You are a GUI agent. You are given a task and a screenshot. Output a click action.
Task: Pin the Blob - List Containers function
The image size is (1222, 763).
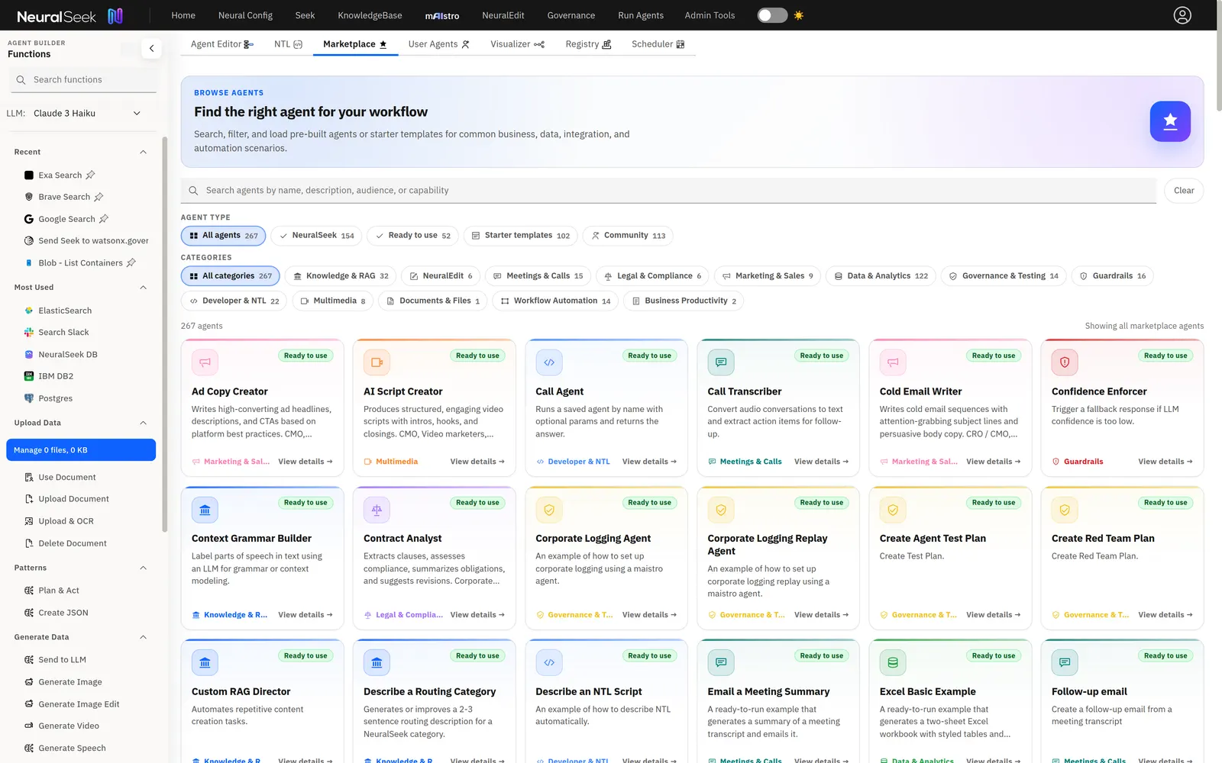click(x=131, y=262)
